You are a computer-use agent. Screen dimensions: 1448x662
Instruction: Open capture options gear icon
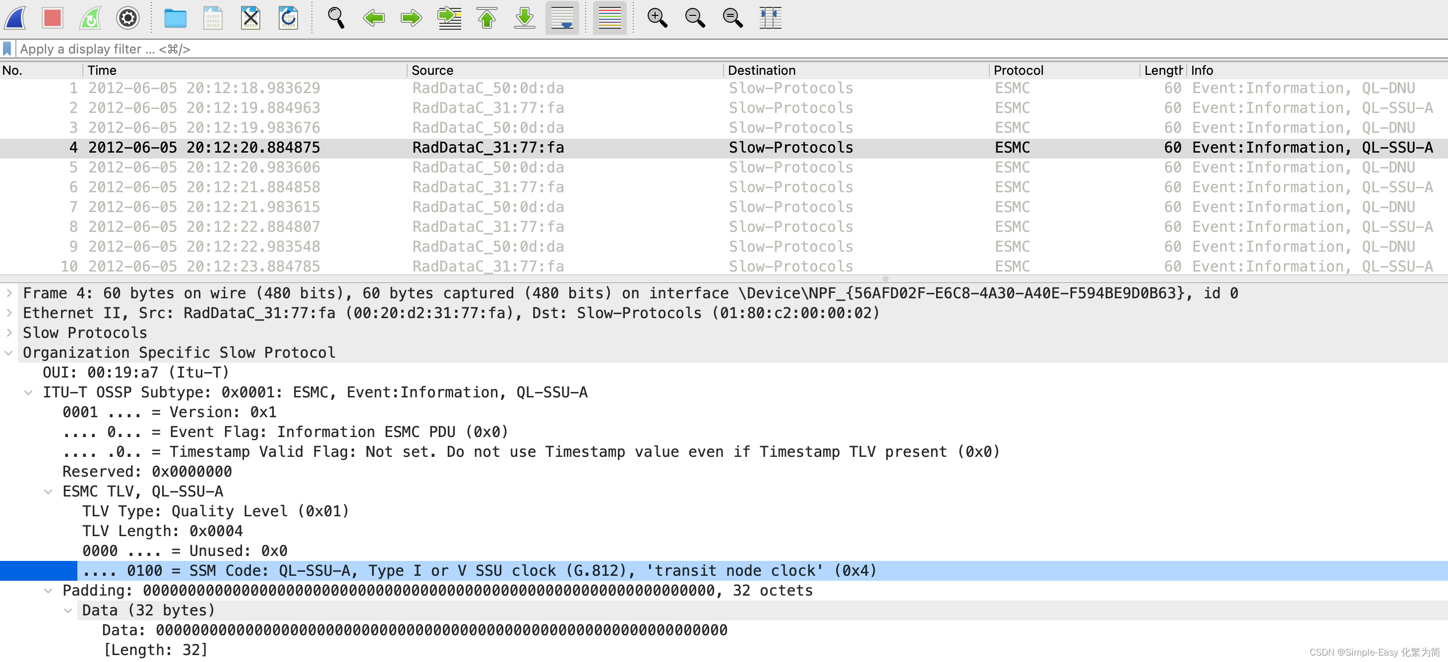point(127,18)
